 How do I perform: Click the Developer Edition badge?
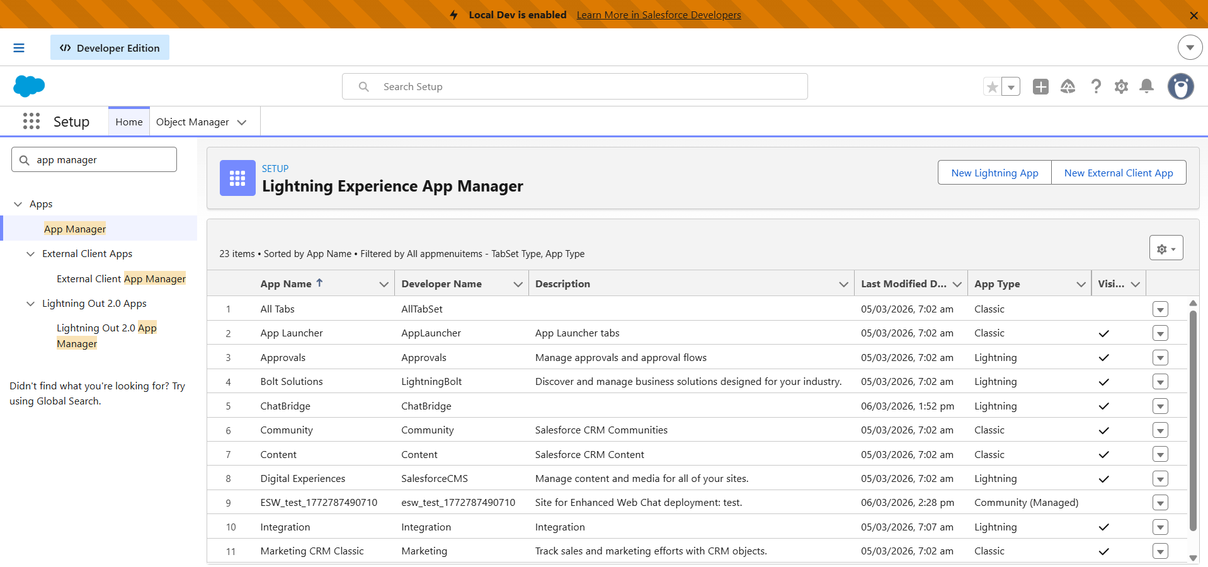click(110, 48)
